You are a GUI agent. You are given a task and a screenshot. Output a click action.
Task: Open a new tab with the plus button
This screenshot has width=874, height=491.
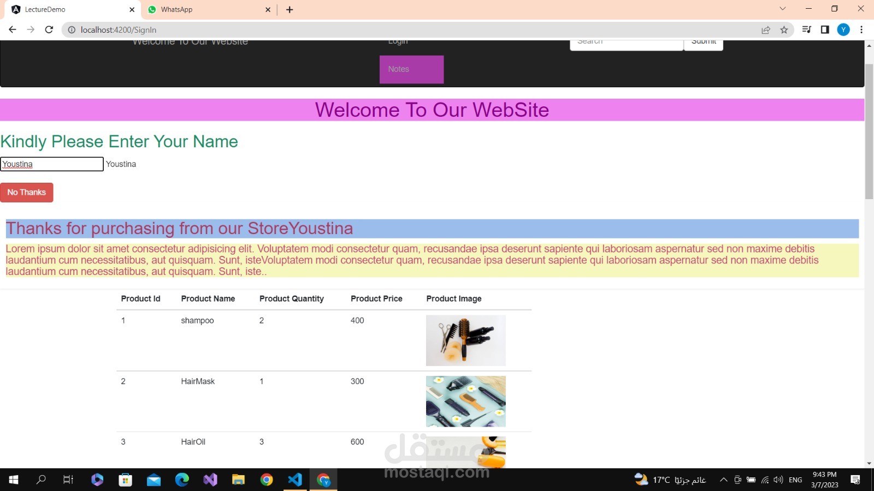(x=290, y=9)
